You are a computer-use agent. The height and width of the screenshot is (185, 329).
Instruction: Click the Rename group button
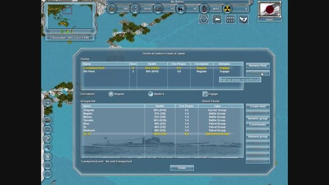[258, 119]
